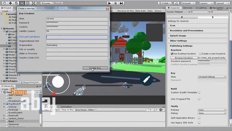
Task: Enable Split Application Binary checkbox
Action: click(x=199, y=118)
